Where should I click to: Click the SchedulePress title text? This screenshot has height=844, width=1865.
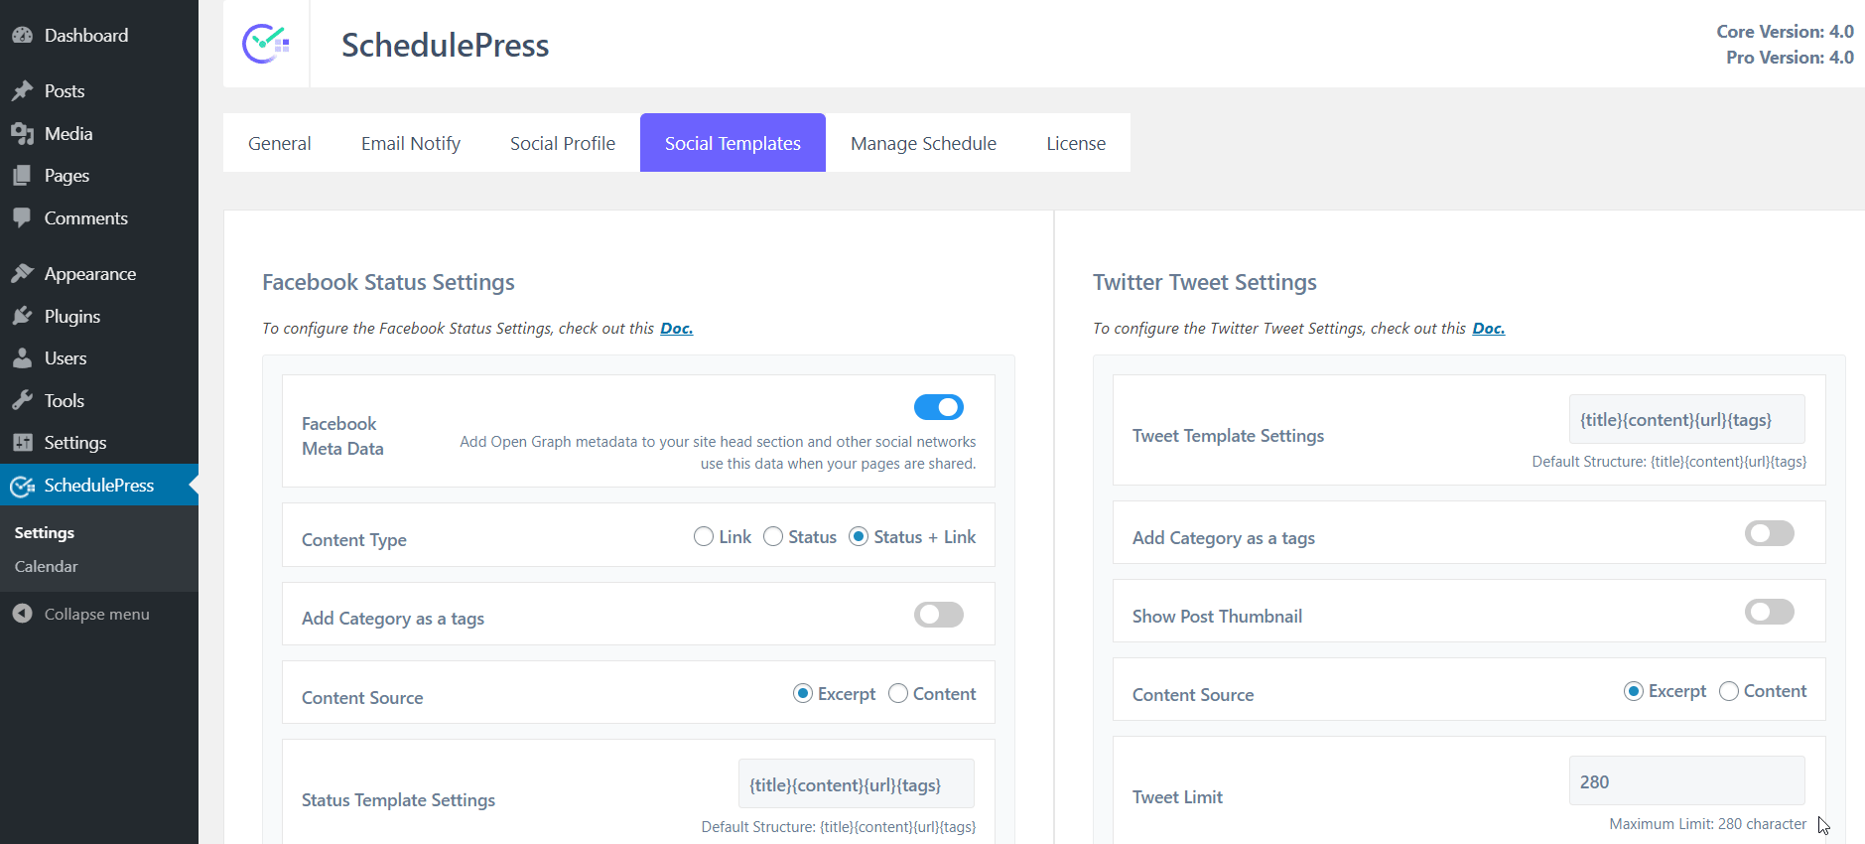[446, 45]
